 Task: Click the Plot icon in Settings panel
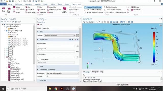pos(40,25)
